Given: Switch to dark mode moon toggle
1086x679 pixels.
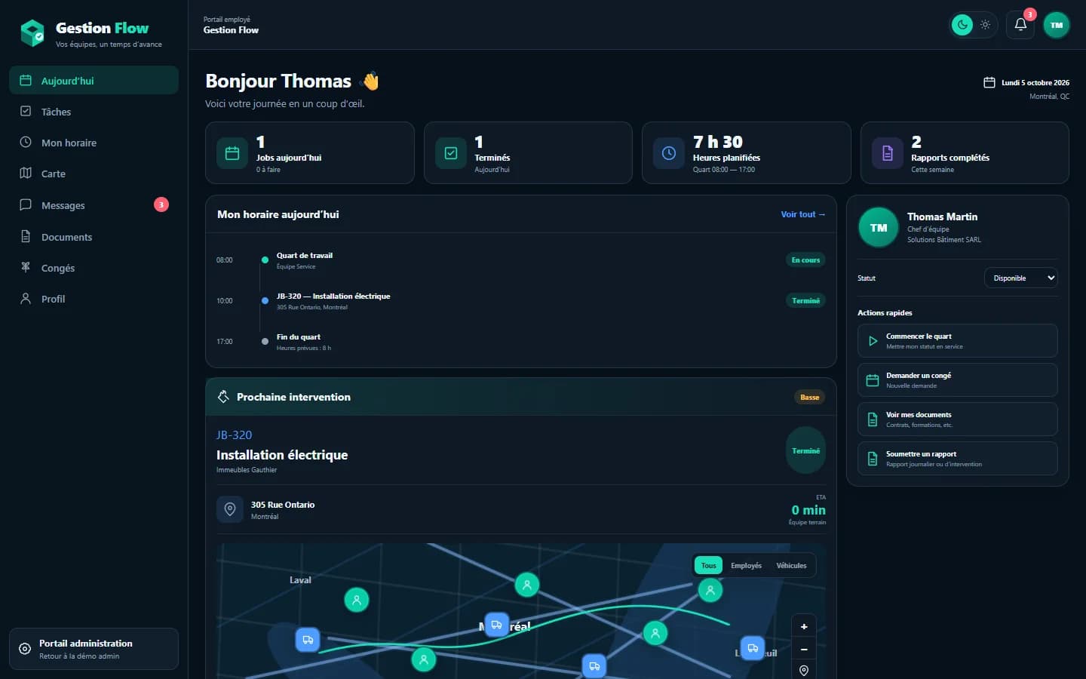Looking at the screenshot, I should [962, 25].
